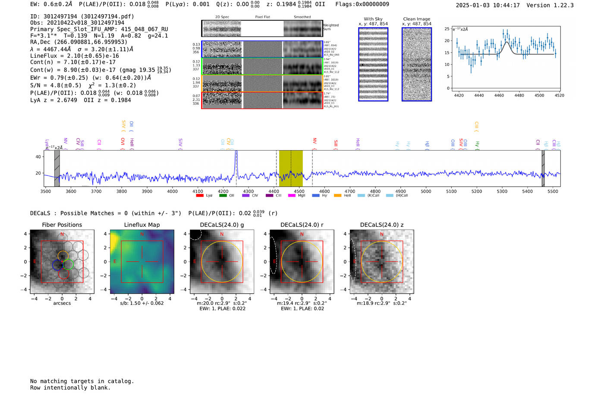The width and height of the screenshot is (604, 411).
Task: Click the blue fiber circle in Fiber Positions
Action: click(x=58, y=265)
